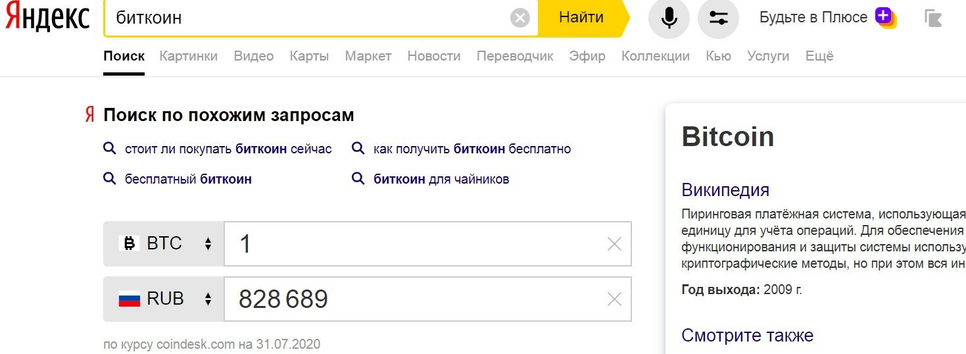Click the Yandex logo
The image size is (966, 354).
point(47,18)
